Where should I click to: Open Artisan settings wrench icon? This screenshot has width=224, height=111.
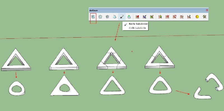(204, 17)
